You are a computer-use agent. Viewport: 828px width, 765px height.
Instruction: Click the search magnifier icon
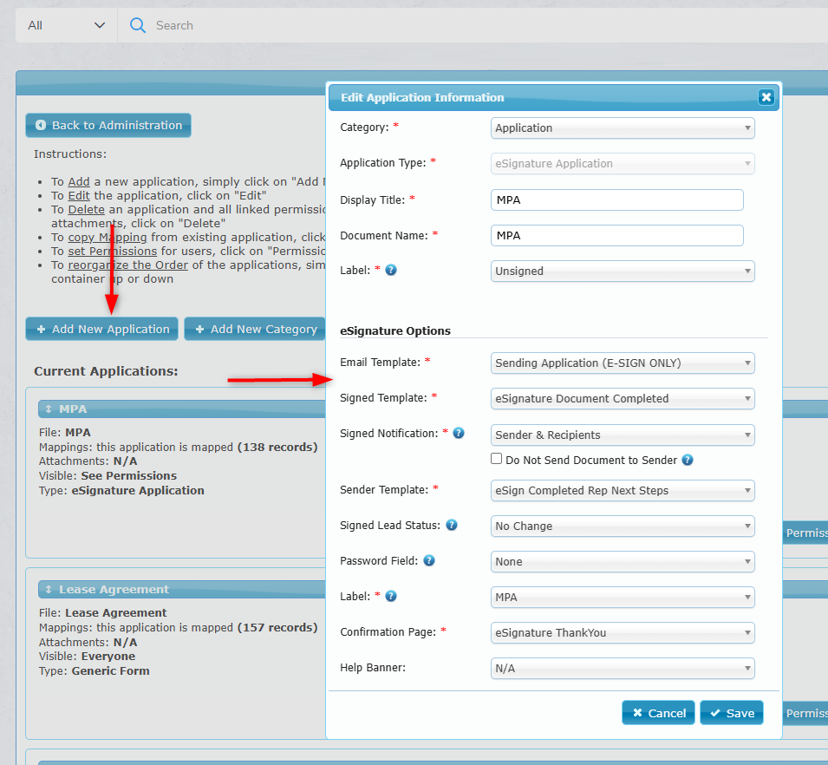137,25
